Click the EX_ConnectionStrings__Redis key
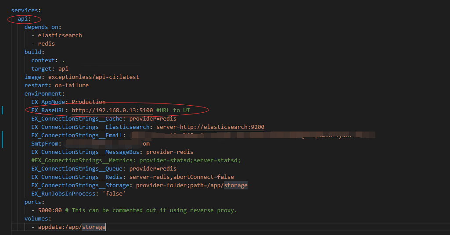 (x=77, y=177)
